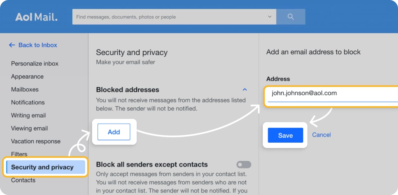Screen dimensions: 398x195
Task: Go Back to Inbox
Action: click(38, 45)
